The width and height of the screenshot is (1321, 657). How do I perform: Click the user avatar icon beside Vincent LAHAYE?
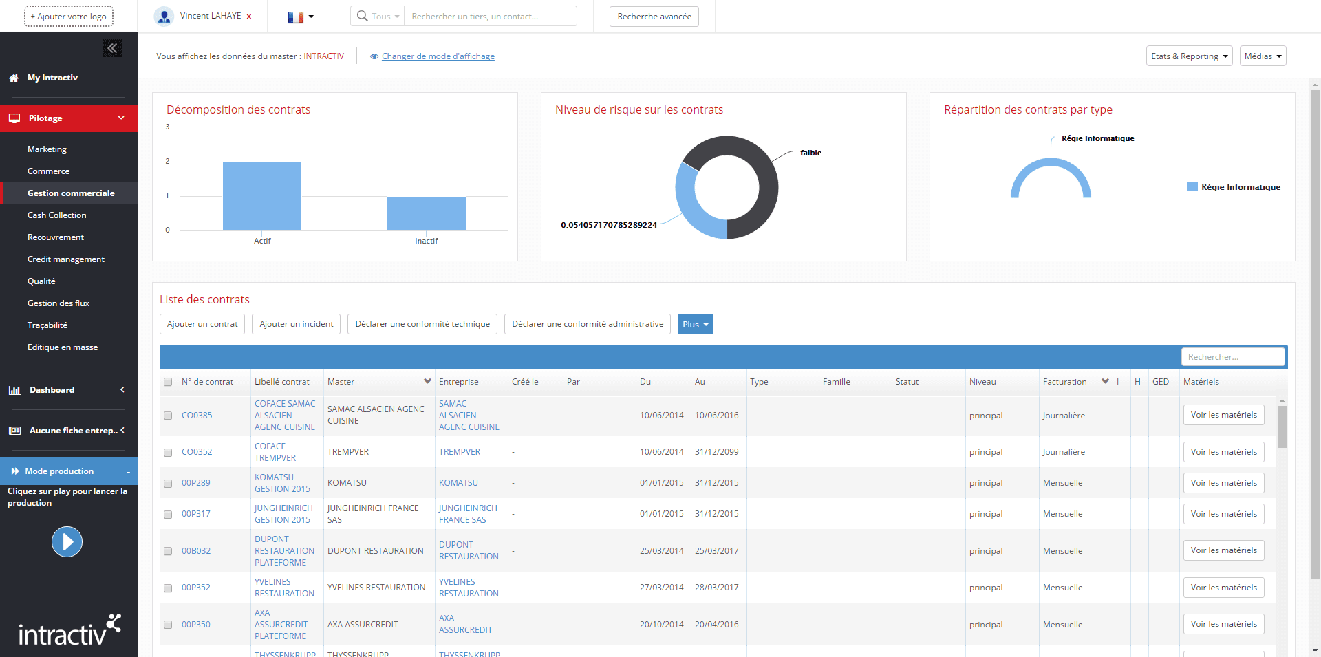164,17
